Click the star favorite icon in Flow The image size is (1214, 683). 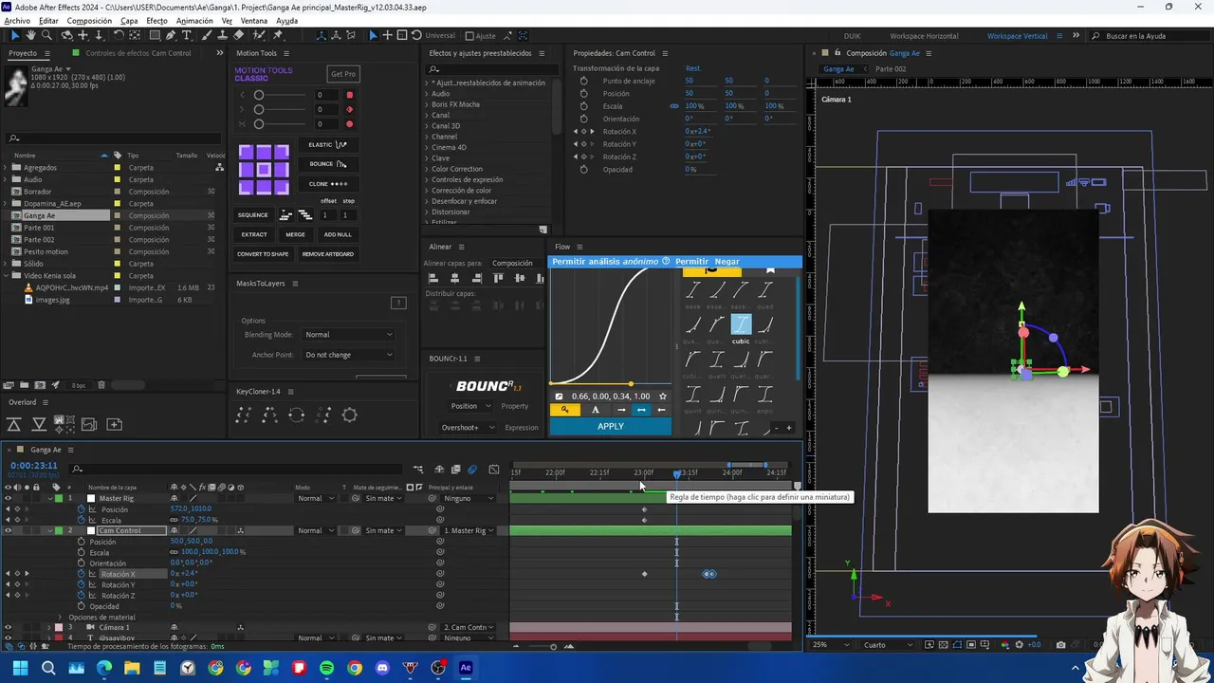click(x=663, y=397)
